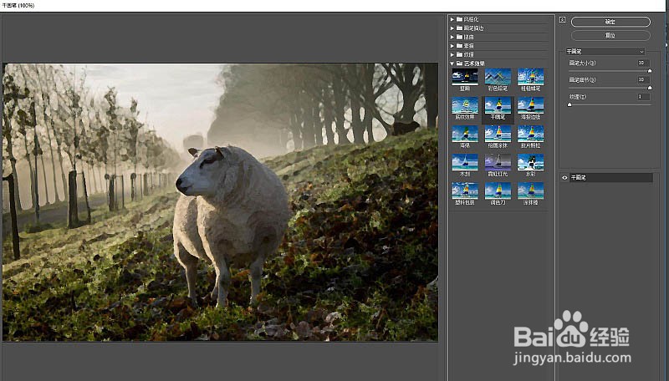
Task: Select the 彩色铅笔 (Colored Pencil) filter thumbnail
Action: 498,77
